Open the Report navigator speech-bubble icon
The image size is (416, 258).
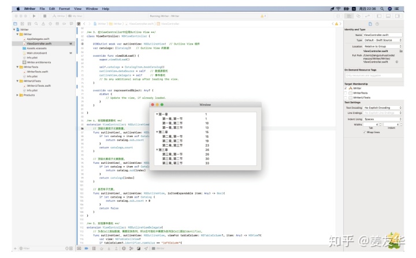click(x=71, y=24)
